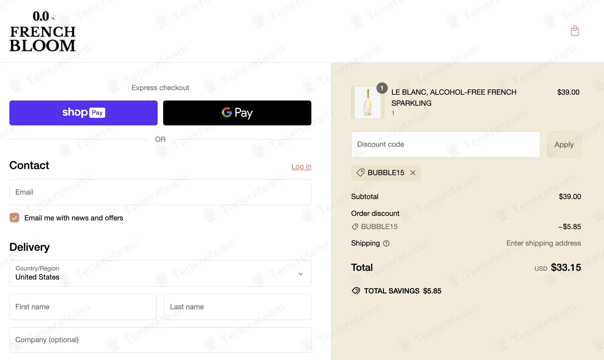This screenshot has width=604, height=360.
Task: Pay with Shop Pay
Action: click(x=84, y=113)
